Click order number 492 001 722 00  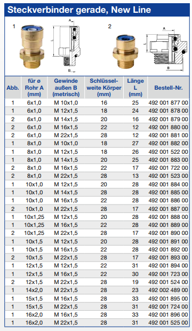coord(168,168)
